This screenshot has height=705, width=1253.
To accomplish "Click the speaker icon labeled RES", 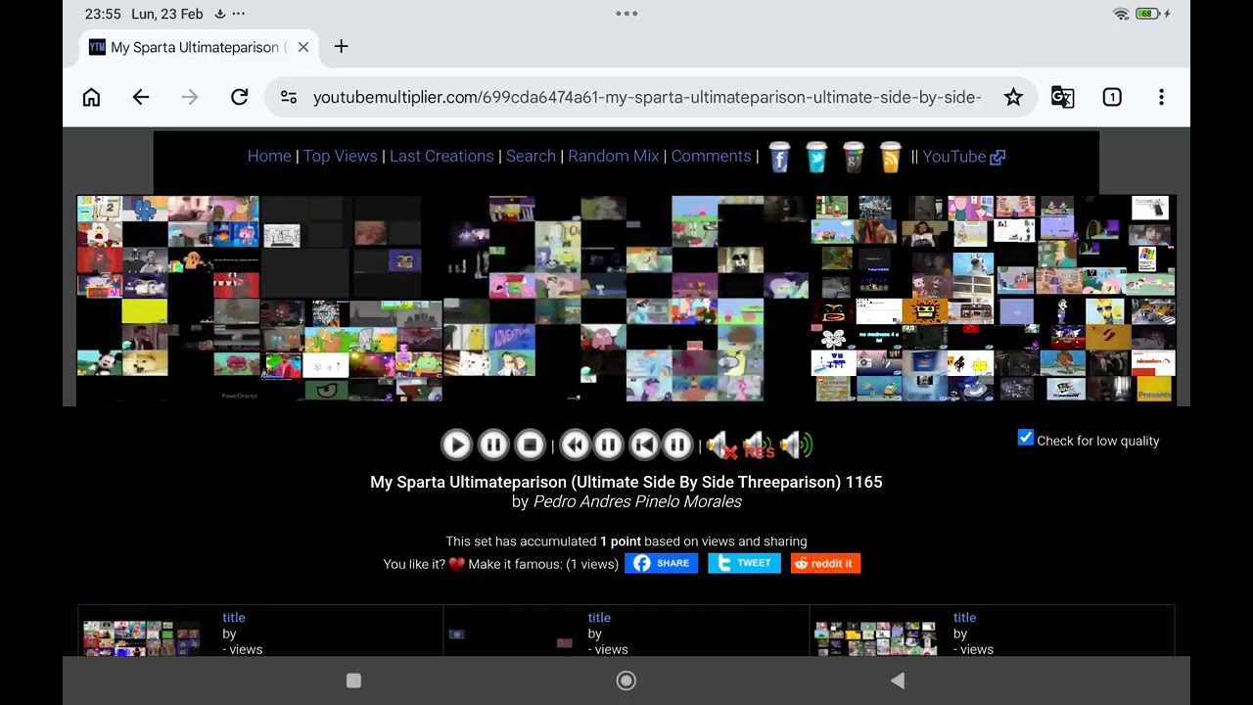I will coord(759,446).
